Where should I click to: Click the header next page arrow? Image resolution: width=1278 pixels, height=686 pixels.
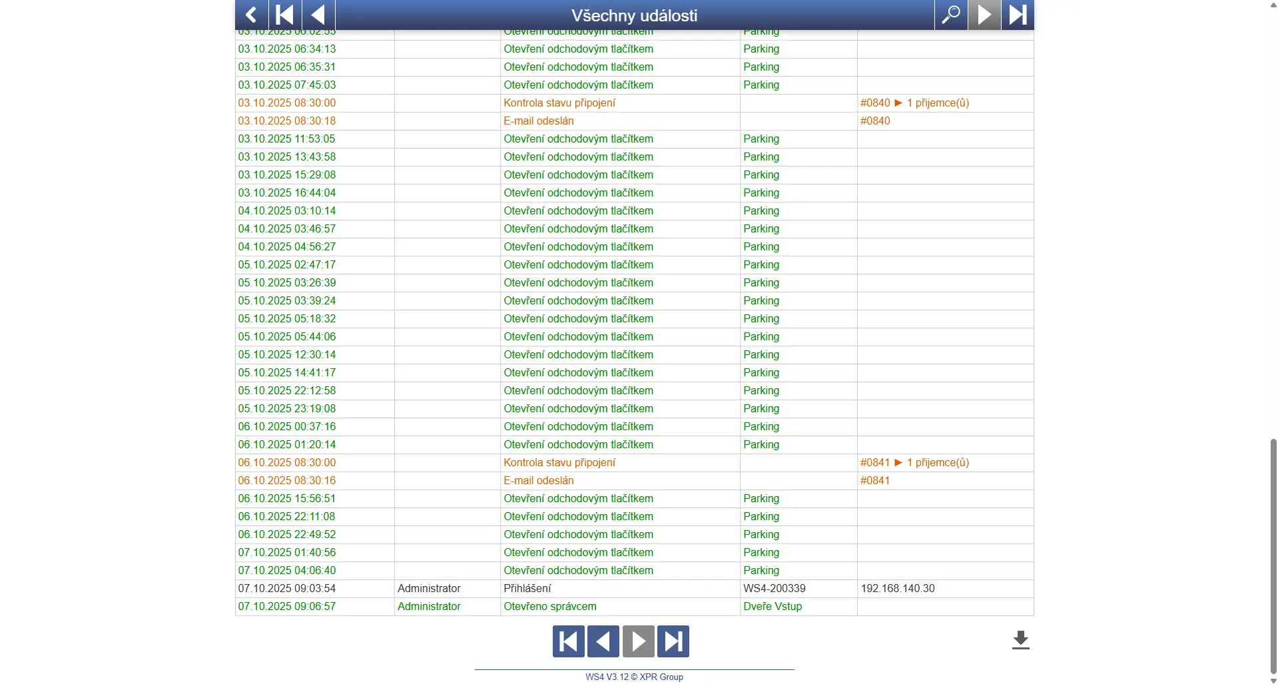[x=984, y=15]
